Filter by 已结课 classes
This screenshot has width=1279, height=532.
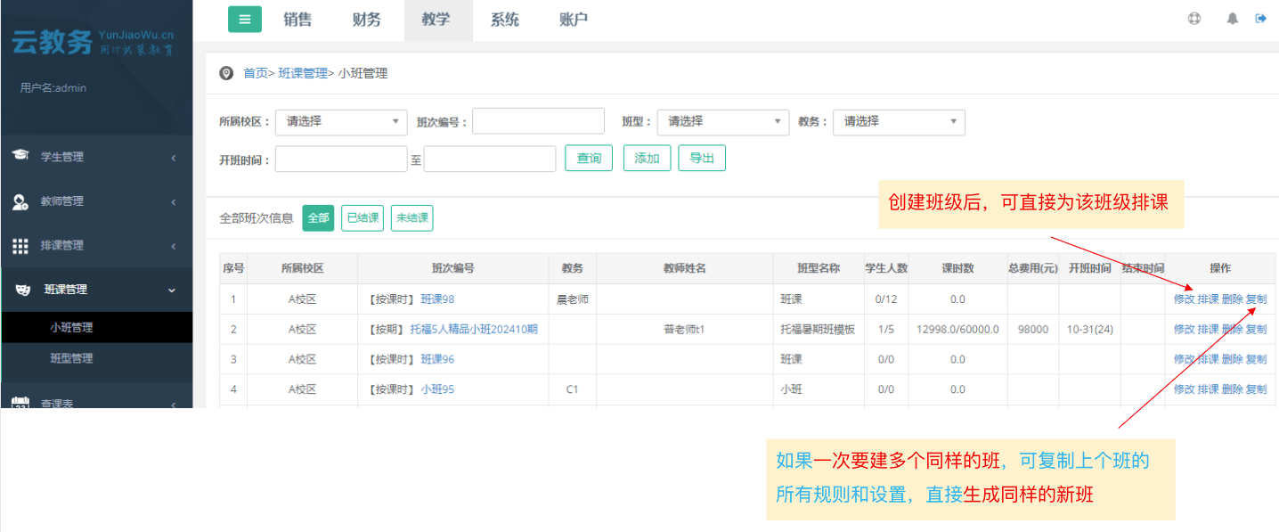click(363, 218)
